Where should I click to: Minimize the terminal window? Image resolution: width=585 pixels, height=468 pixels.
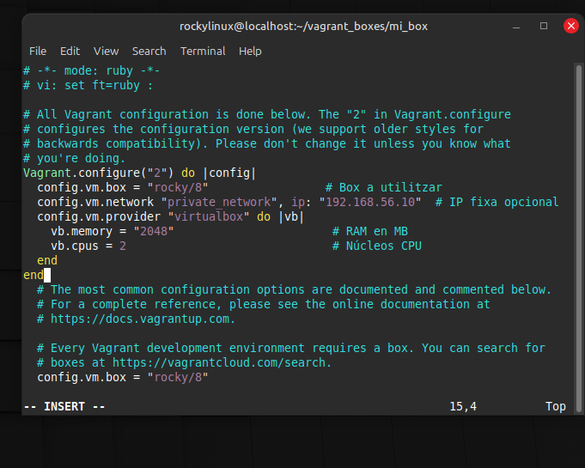coord(517,26)
